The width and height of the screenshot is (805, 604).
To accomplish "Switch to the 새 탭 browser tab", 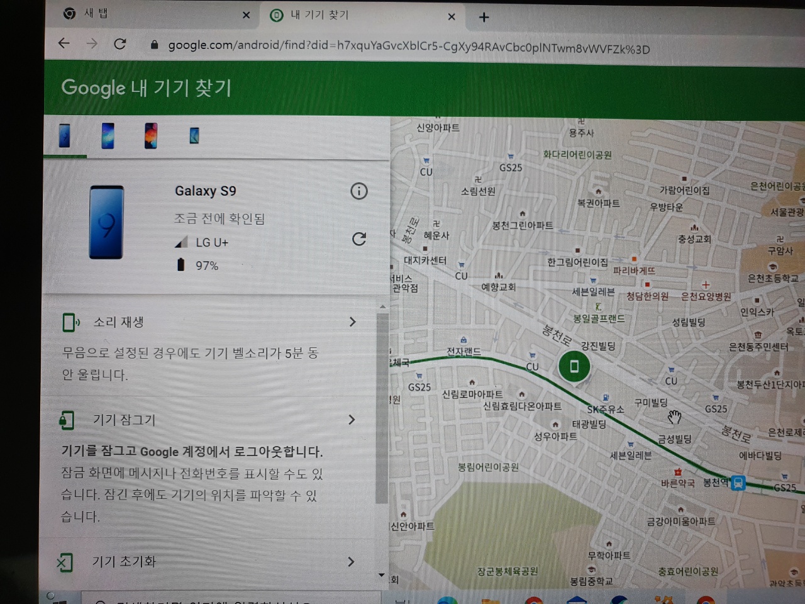I will pyautogui.click(x=151, y=14).
